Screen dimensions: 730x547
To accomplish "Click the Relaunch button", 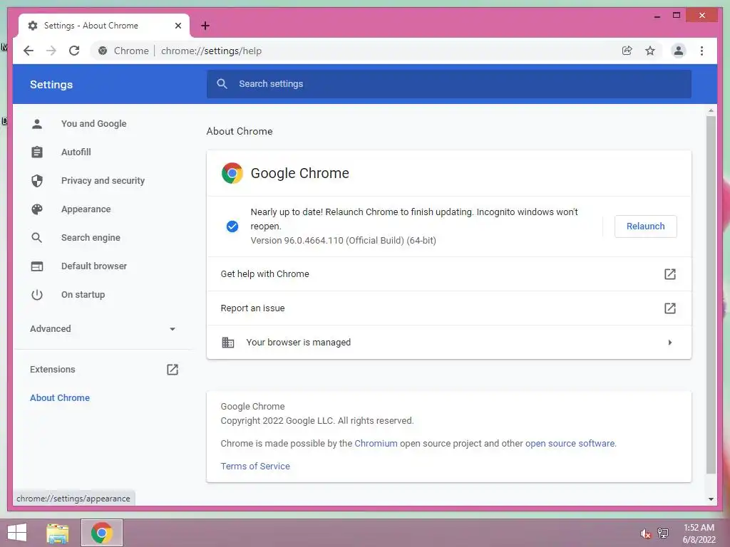I will [x=645, y=226].
